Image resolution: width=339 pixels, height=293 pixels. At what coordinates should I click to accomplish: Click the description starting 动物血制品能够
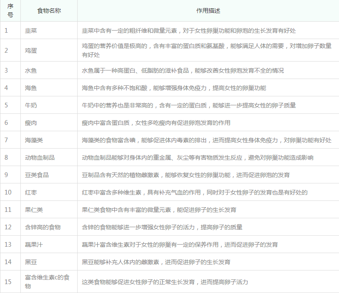(198, 158)
